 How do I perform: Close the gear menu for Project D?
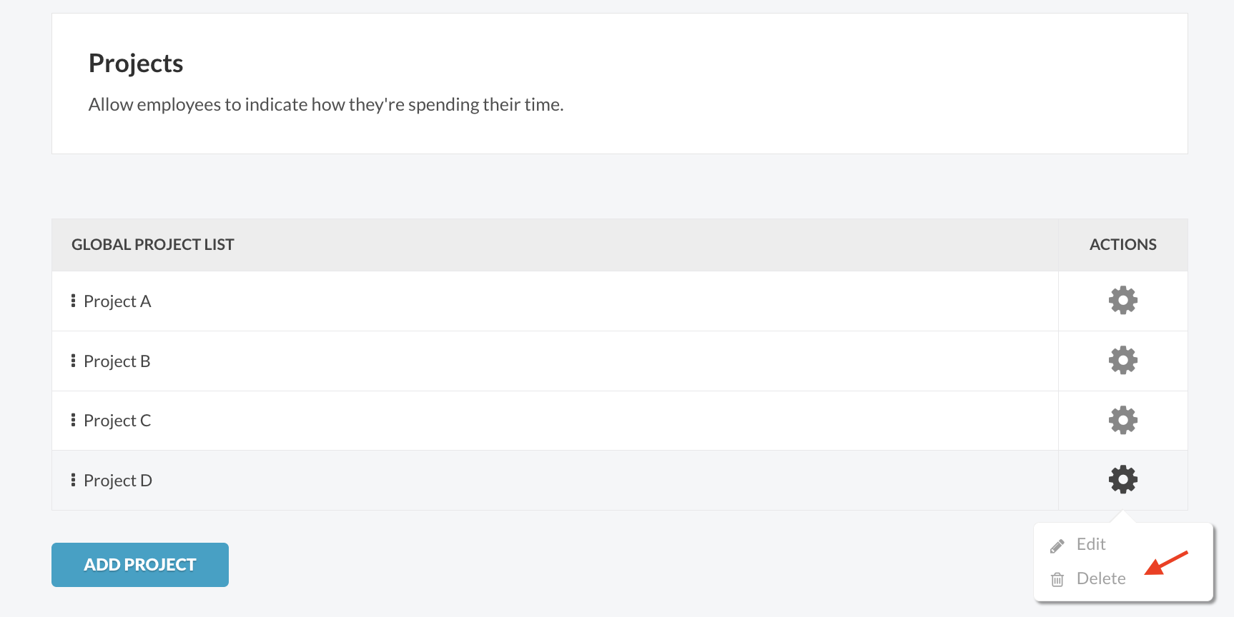pyautogui.click(x=1122, y=479)
